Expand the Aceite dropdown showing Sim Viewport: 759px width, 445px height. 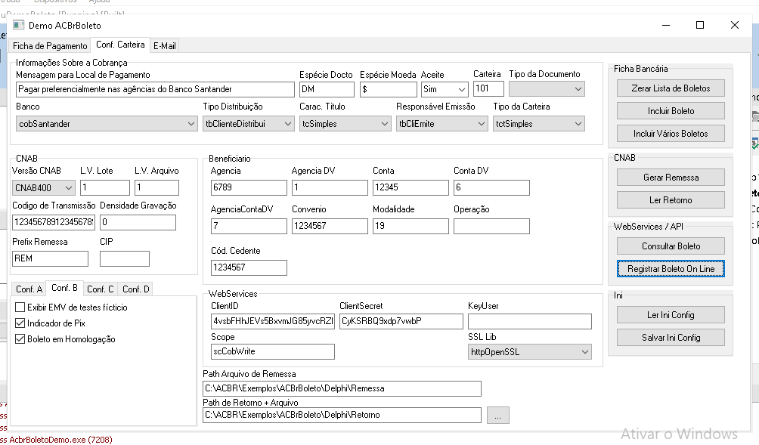(x=445, y=89)
